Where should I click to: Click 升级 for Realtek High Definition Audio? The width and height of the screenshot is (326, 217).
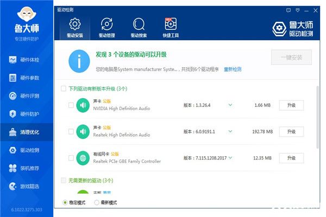(x=291, y=132)
